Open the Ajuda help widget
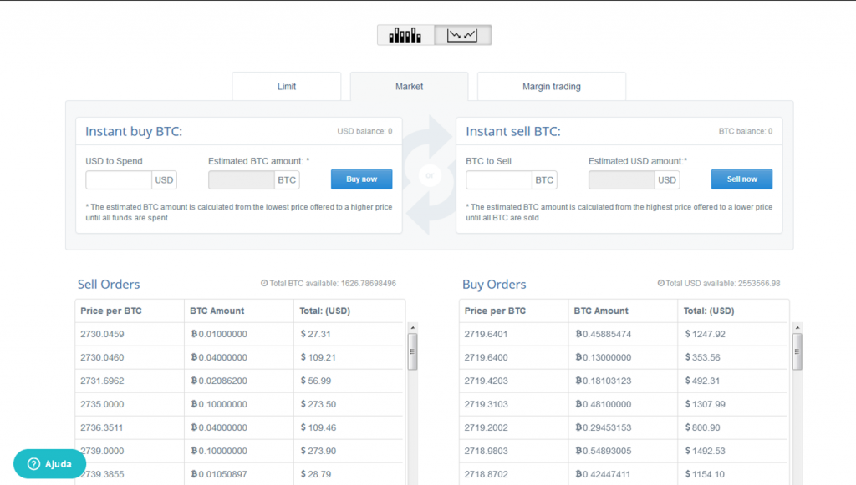This screenshot has height=485, width=856. (x=49, y=464)
